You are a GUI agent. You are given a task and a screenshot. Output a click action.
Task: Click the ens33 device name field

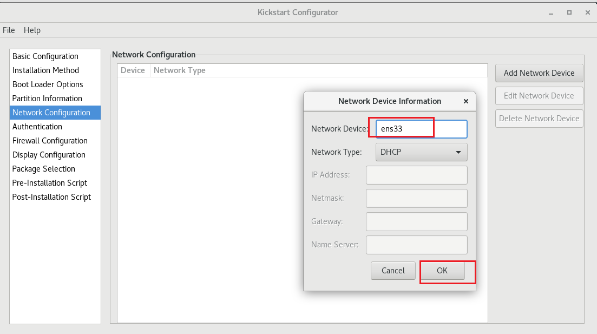pyautogui.click(x=404, y=129)
